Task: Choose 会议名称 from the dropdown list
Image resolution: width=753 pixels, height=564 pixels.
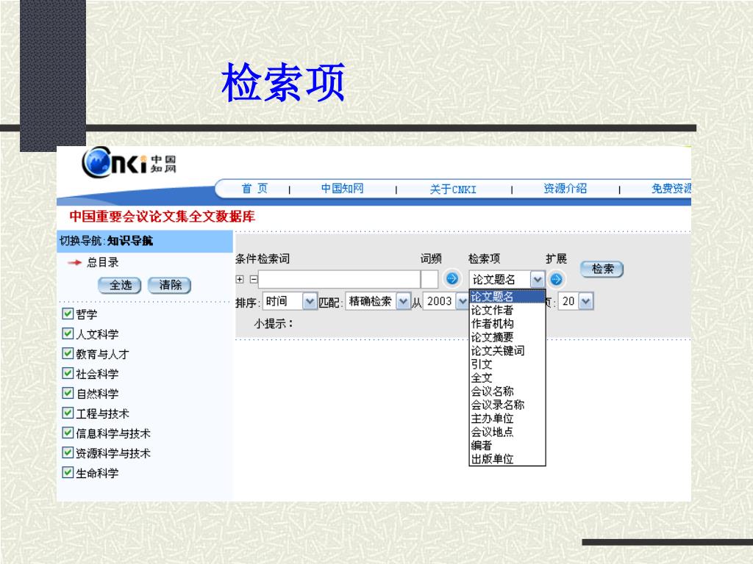Action: click(507, 391)
